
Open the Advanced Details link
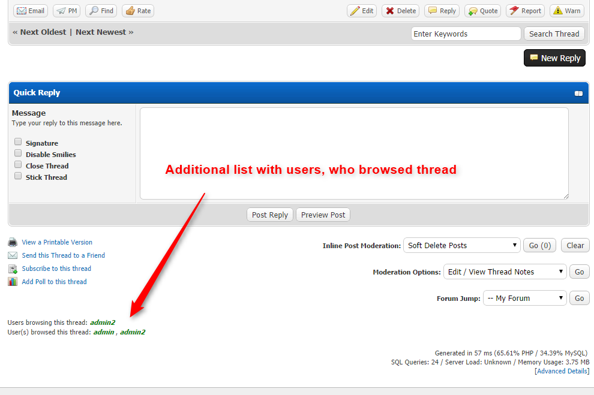tap(562, 371)
